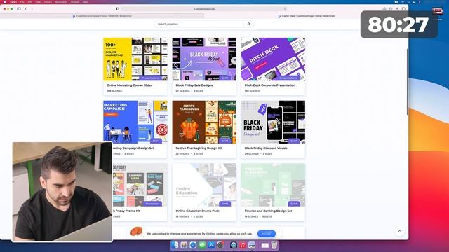Open the Festive Thanksgiving thumbnail
Screen dimensions: 449x252
click(204, 122)
